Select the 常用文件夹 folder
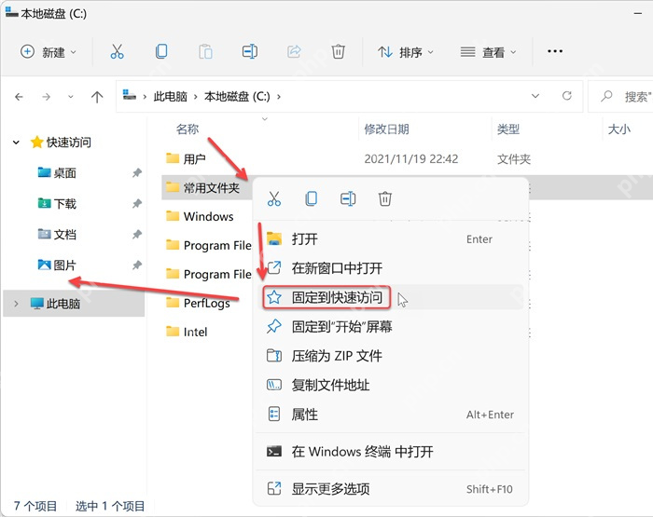 click(202, 188)
